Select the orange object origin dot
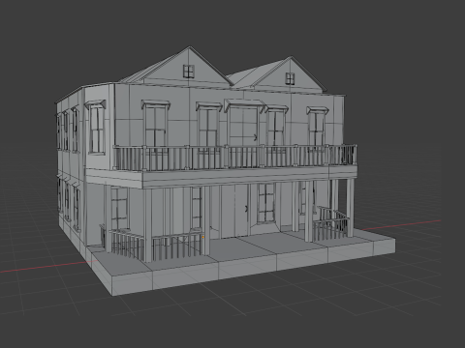Viewport: 465px width, 348px height. [203, 238]
